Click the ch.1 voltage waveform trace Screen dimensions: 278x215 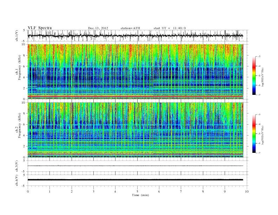pos(135,35)
